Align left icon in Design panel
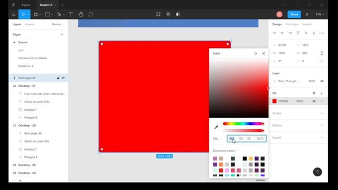Image resolution: width=338 pixels, height=190 pixels. coord(274,33)
